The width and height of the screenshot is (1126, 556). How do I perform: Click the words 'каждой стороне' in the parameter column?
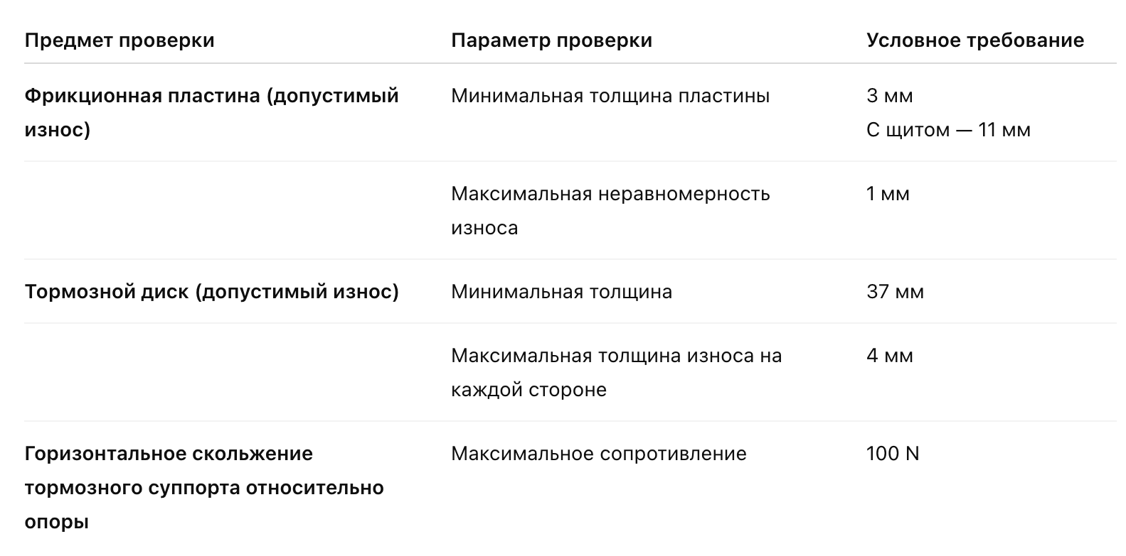point(529,390)
